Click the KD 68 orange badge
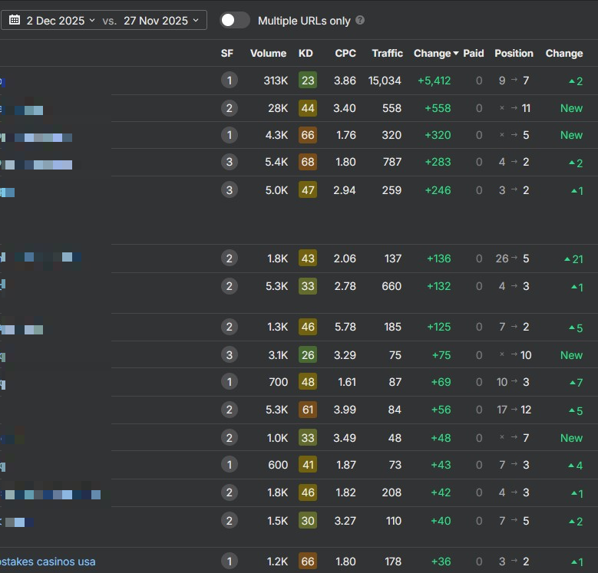This screenshot has height=573, width=598. [x=308, y=162]
